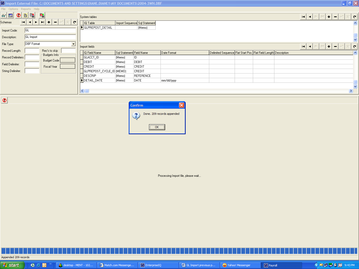
Task: Refresh the Import fields grid
Action: pos(354,47)
